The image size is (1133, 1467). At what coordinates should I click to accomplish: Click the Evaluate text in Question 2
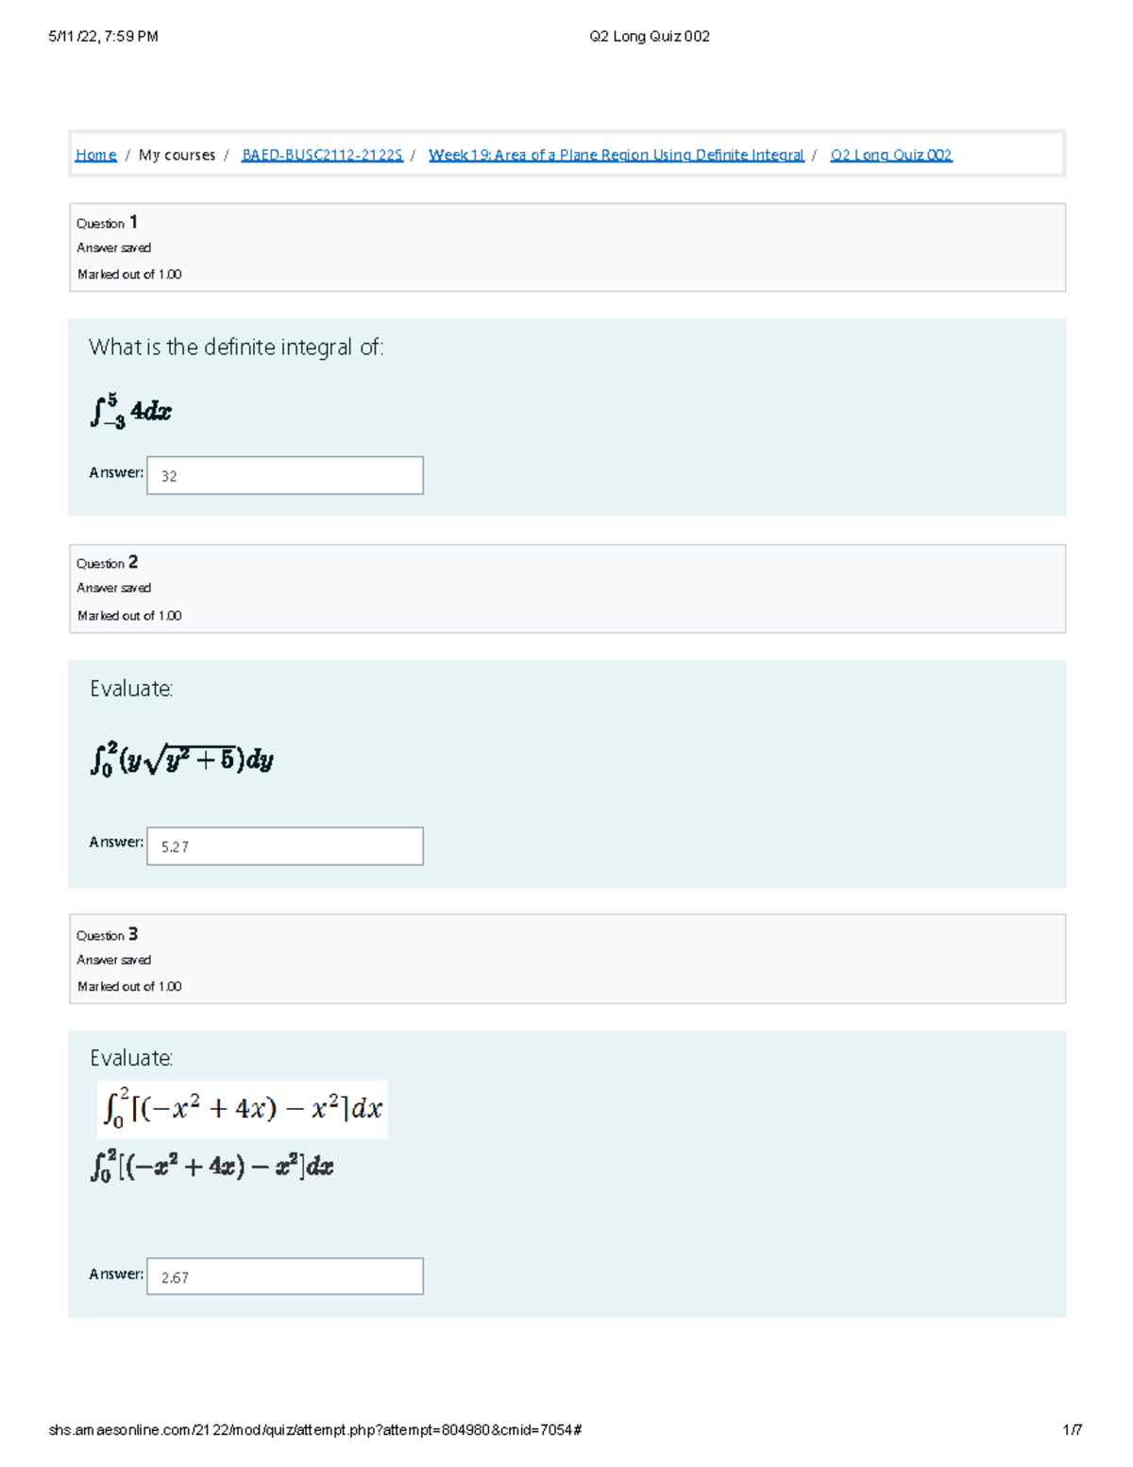point(131,689)
